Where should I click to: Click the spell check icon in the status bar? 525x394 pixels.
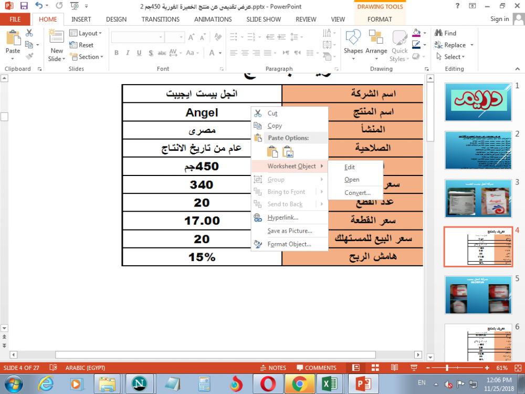tap(53, 368)
